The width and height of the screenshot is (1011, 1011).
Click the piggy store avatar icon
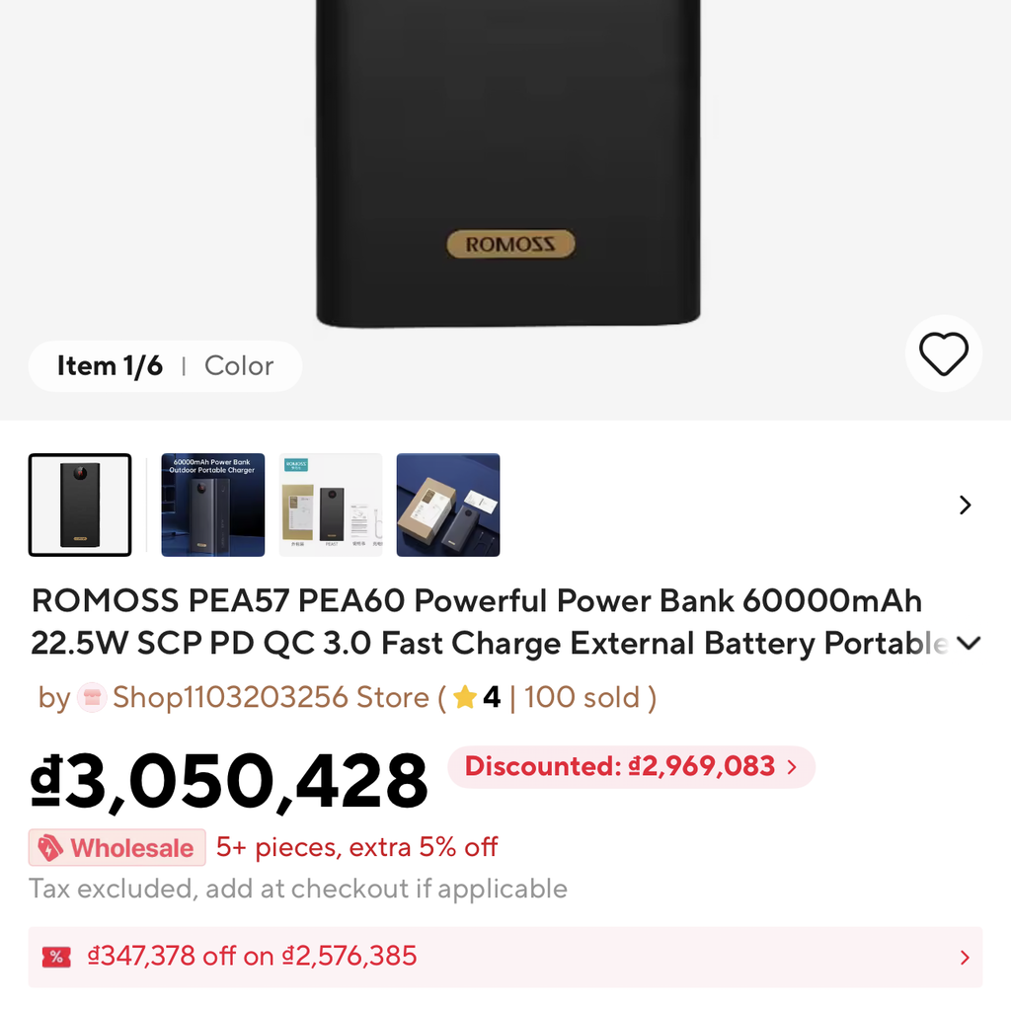point(91,697)
